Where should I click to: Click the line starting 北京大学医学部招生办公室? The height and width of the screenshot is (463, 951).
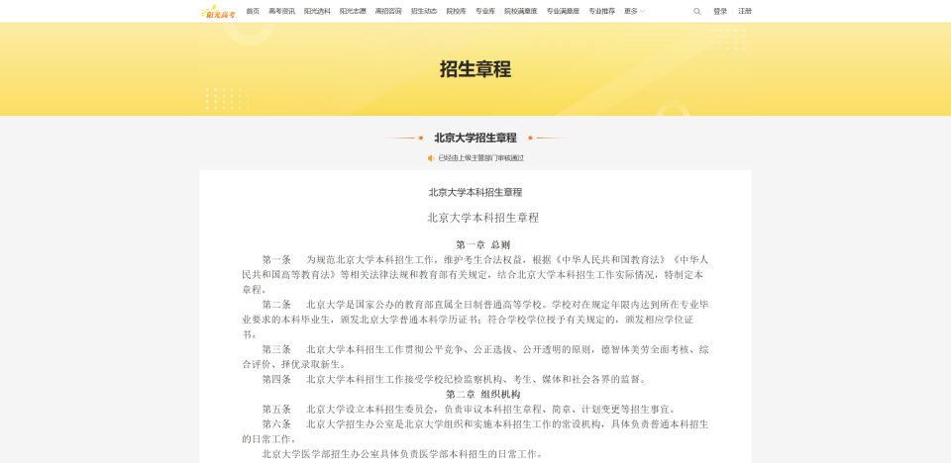(x=402, y=454)
